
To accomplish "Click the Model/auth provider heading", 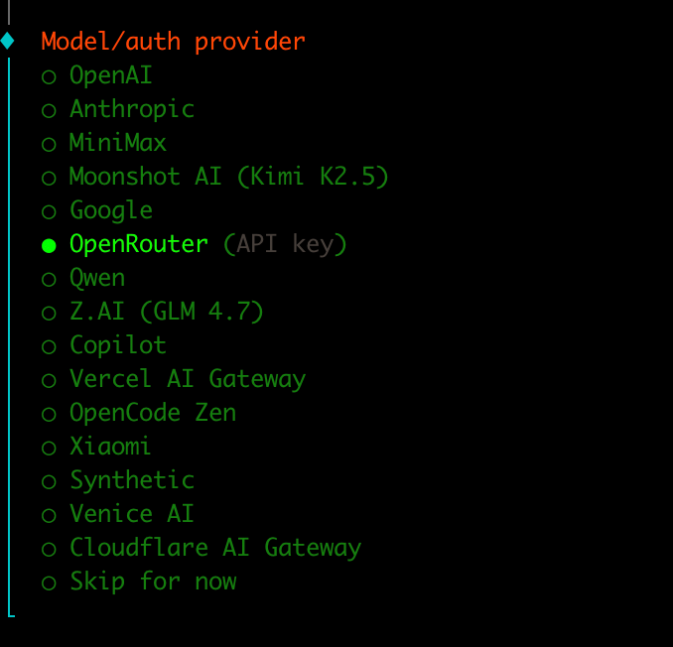I will 173,42.
